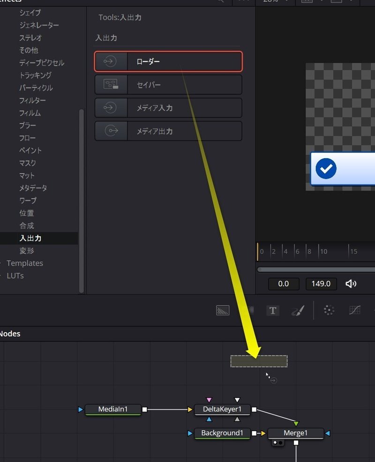
Task: Click the effects list vertical scrollbar
Action: coord(82,201)
